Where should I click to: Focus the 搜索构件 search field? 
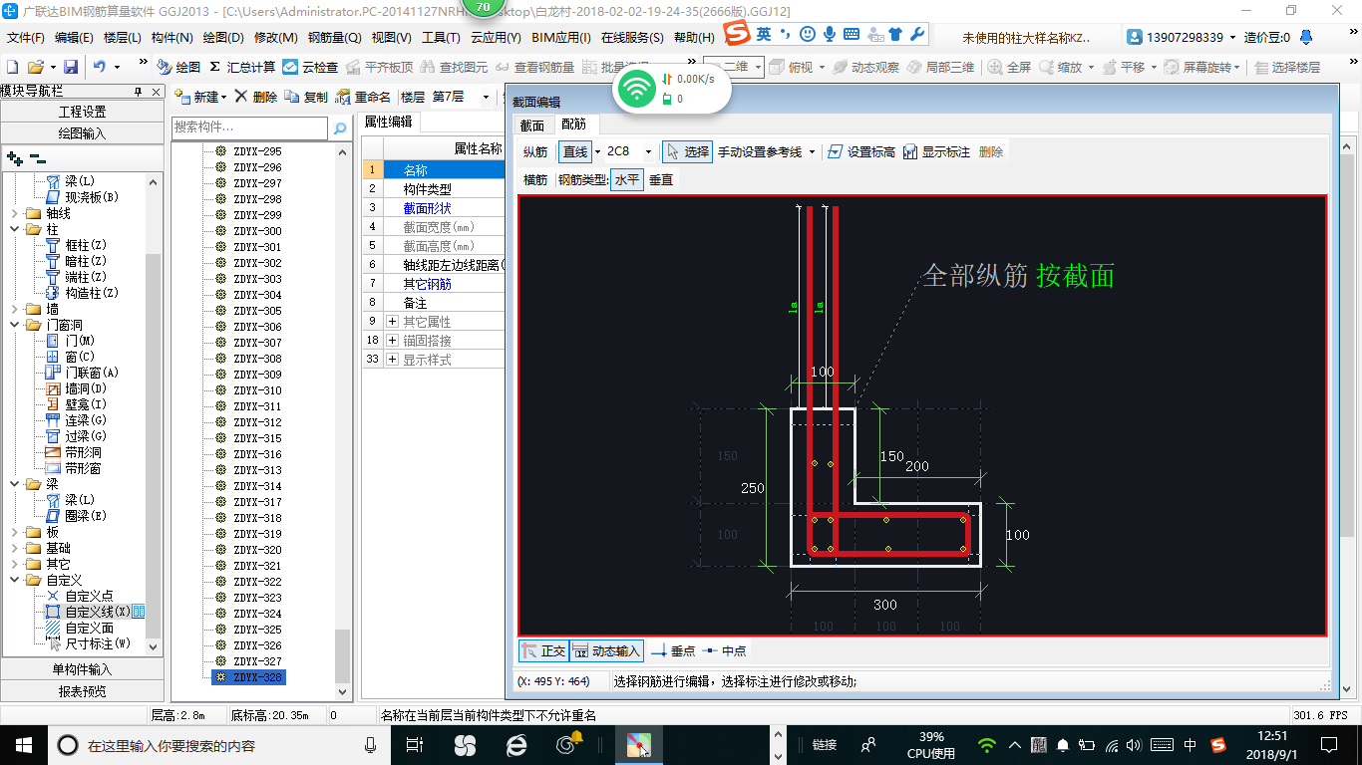(249, 127)
